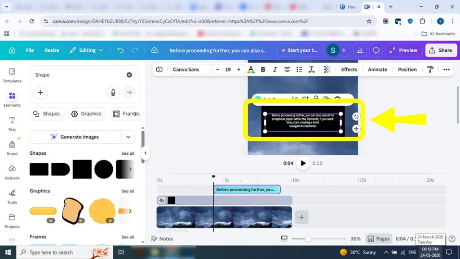Open See all for Shapes
460x259 pixels.
(128, 153)
